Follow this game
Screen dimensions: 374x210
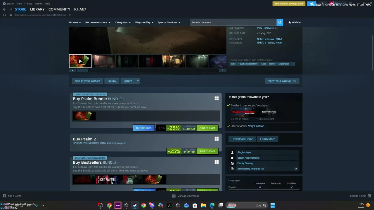point(112,81)
